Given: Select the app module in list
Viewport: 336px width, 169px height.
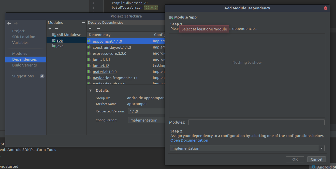Looking at the screenshot, I should pyautogui.click(x=60, y=40).
